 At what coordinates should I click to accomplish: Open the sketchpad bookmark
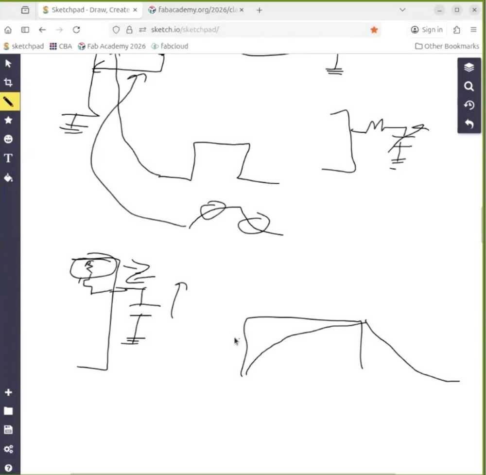point(23,46)
